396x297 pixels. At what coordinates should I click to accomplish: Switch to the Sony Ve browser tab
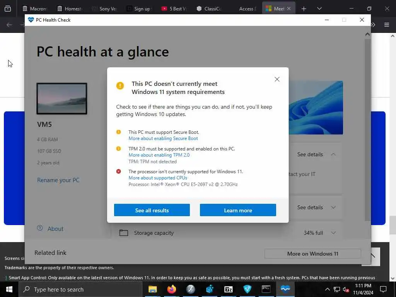point(104,9)
